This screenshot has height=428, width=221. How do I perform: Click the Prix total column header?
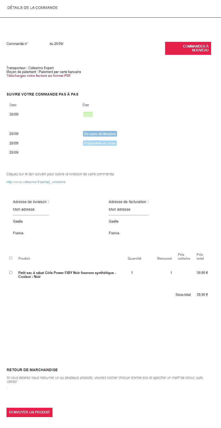pyautogui.click(x=200, y=257)
